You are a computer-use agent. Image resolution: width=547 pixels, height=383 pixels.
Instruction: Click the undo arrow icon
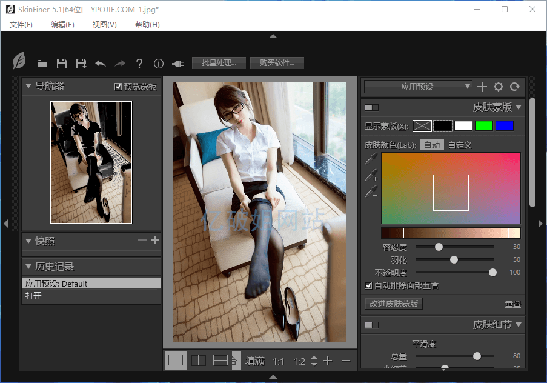click(x=101, y=64)
